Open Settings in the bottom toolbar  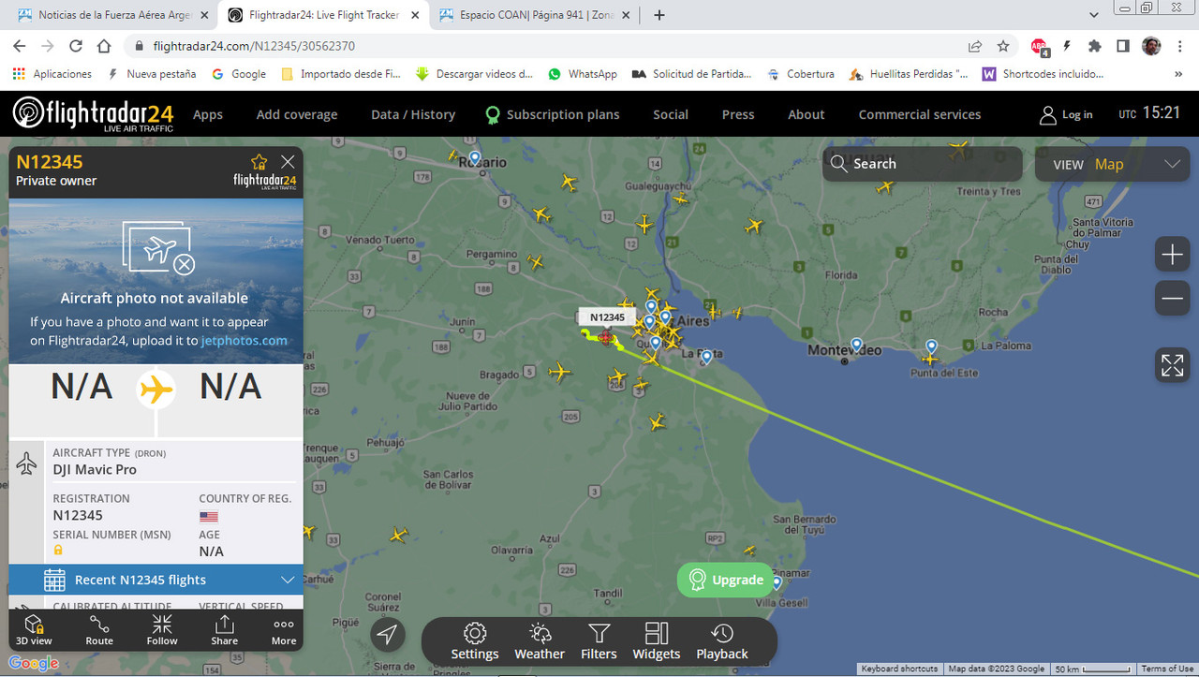(x=475, y=641)
